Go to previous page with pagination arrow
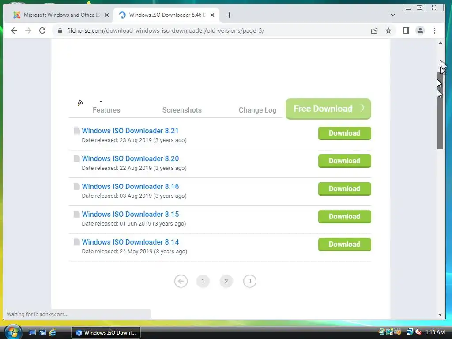 tap(181, 281)
